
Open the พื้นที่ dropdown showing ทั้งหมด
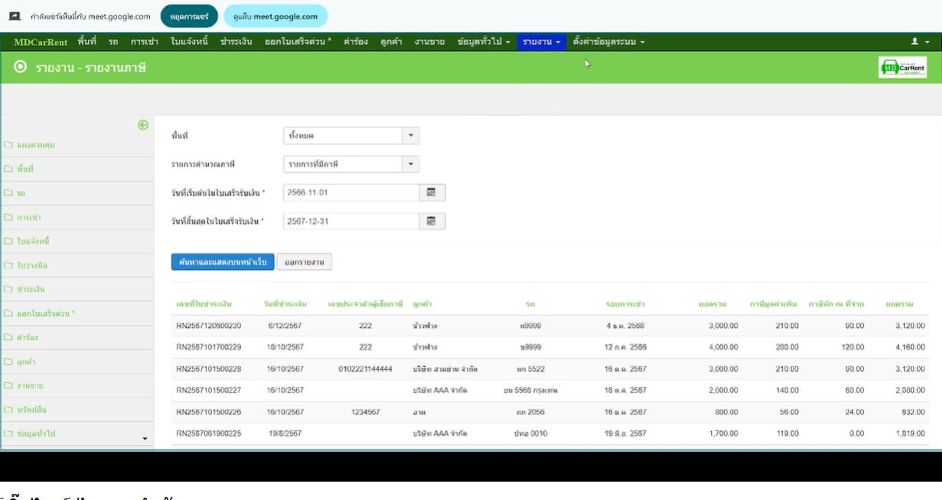coord(351,135)
